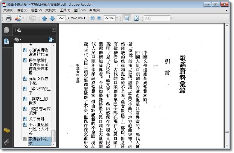Screen dimensions: 234x153
Task: Go to previous page with up arrow
Action: pos(44,18)
